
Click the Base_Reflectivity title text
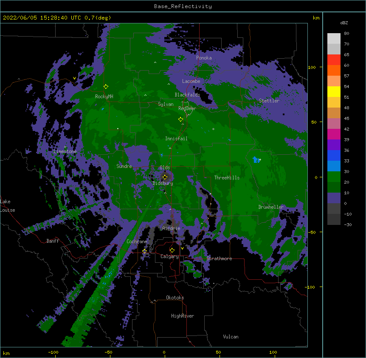tap(183, 6)
